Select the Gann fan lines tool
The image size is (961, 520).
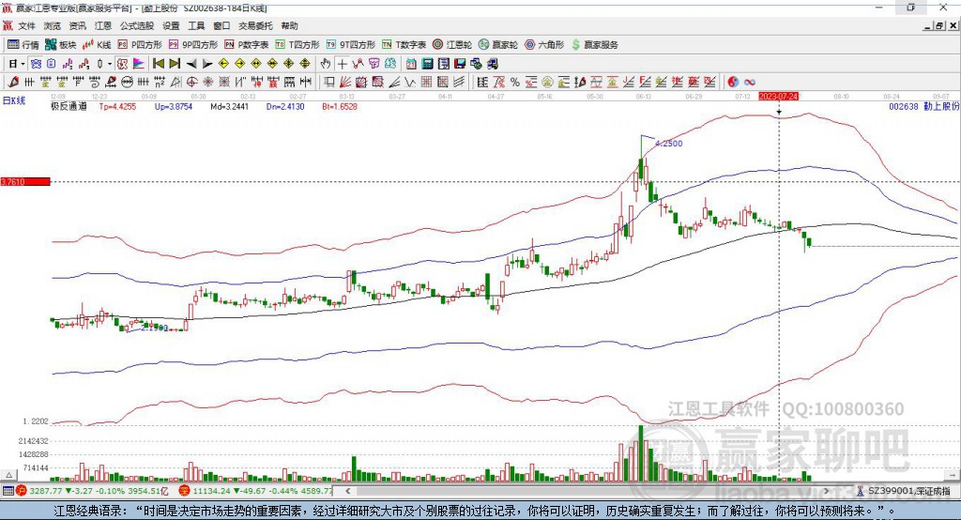tap(347, 82)
